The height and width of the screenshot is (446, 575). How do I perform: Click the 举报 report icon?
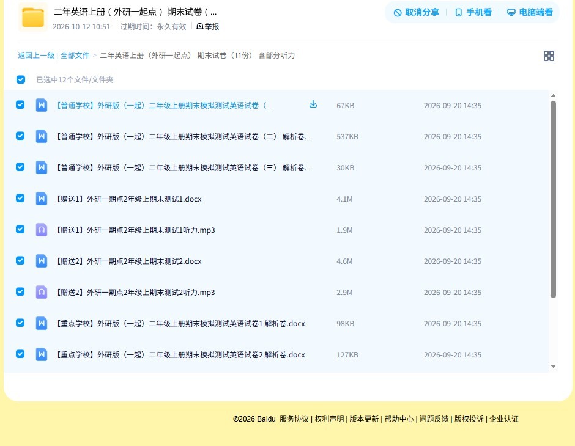coord(200,26)
